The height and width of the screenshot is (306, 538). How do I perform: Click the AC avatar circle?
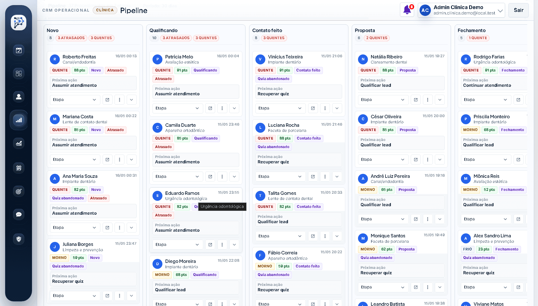coord(425,10)
